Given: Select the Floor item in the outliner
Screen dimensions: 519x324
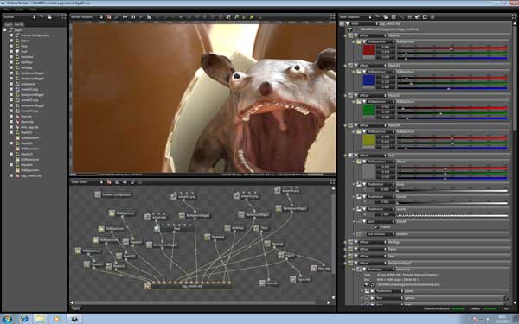Looking at the screenshot, I should pyautogui.click(x=24, y=46).
